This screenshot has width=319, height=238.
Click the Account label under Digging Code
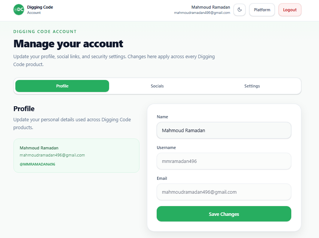(34, 13)
